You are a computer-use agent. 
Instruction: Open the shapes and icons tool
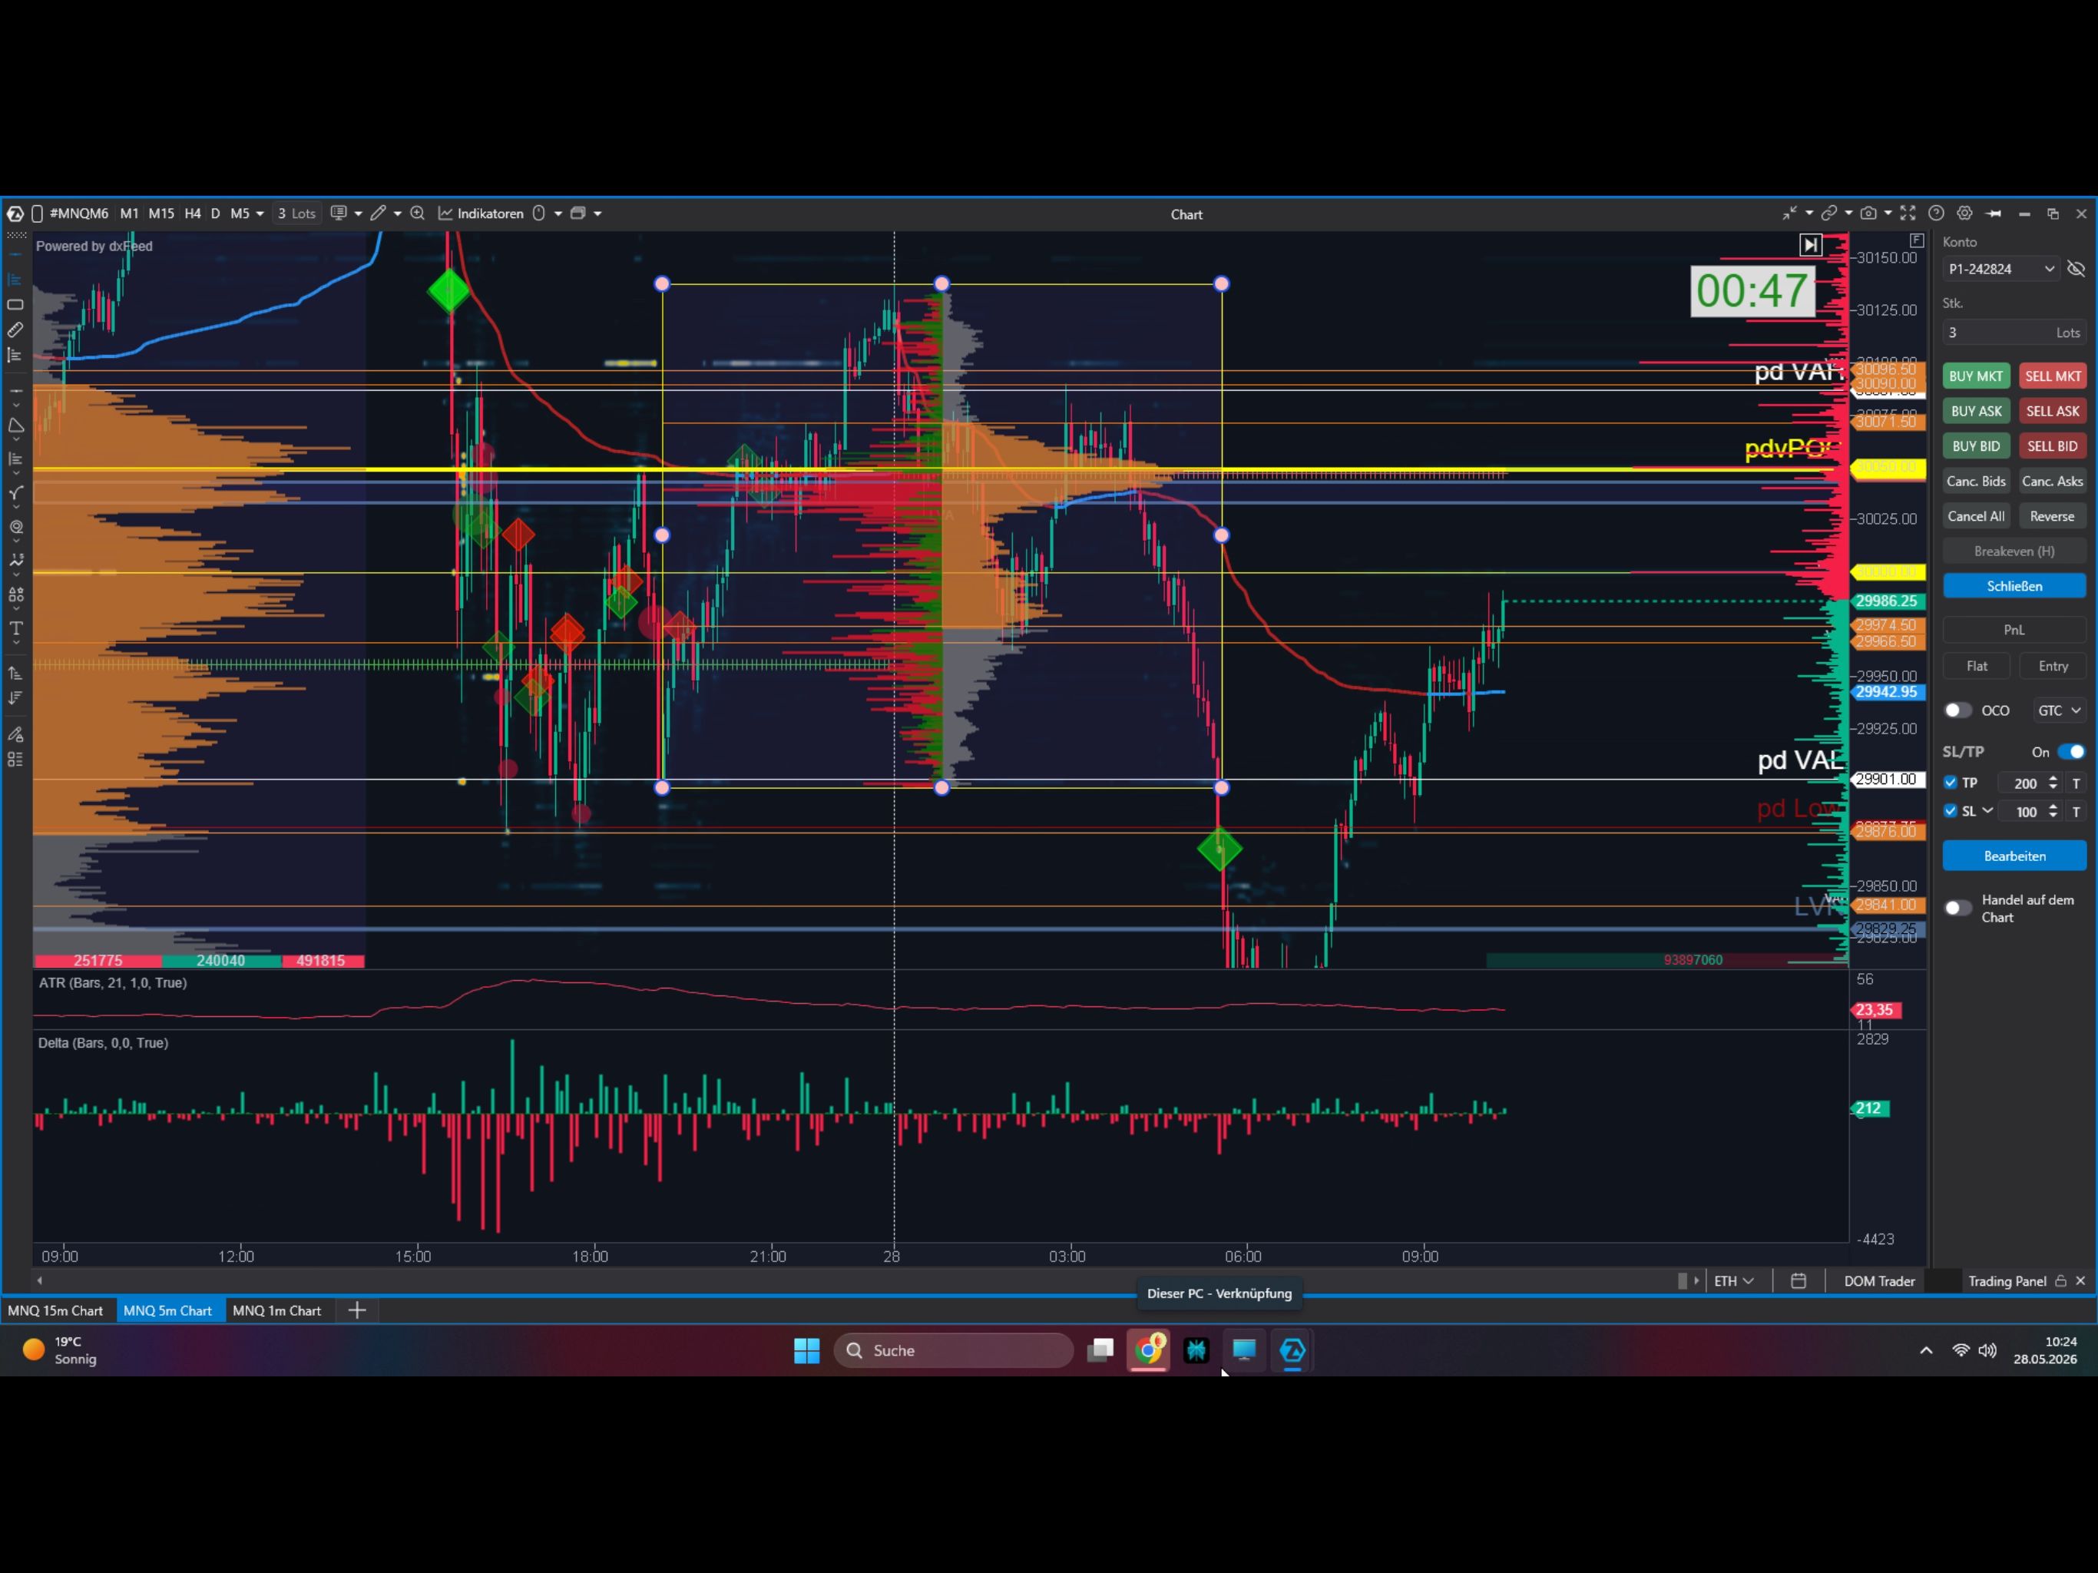click(x=15, y=594)
